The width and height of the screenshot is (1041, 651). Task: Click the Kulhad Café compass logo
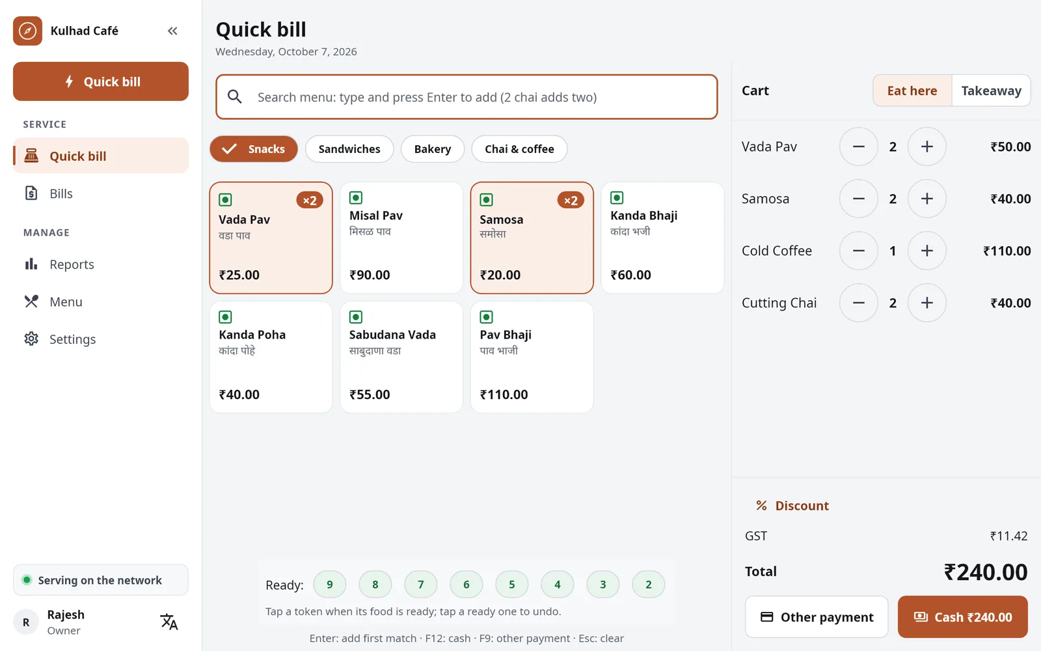pos(27,31)
